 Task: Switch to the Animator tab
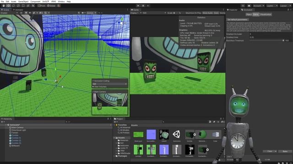[x=18, y=10]
